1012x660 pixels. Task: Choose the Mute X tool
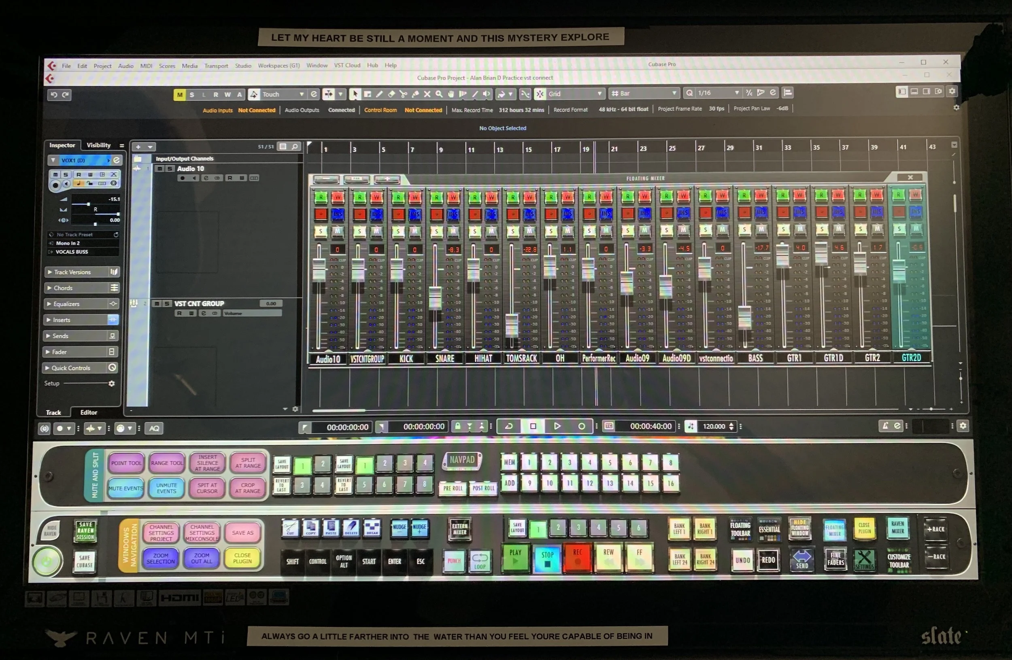427,94
